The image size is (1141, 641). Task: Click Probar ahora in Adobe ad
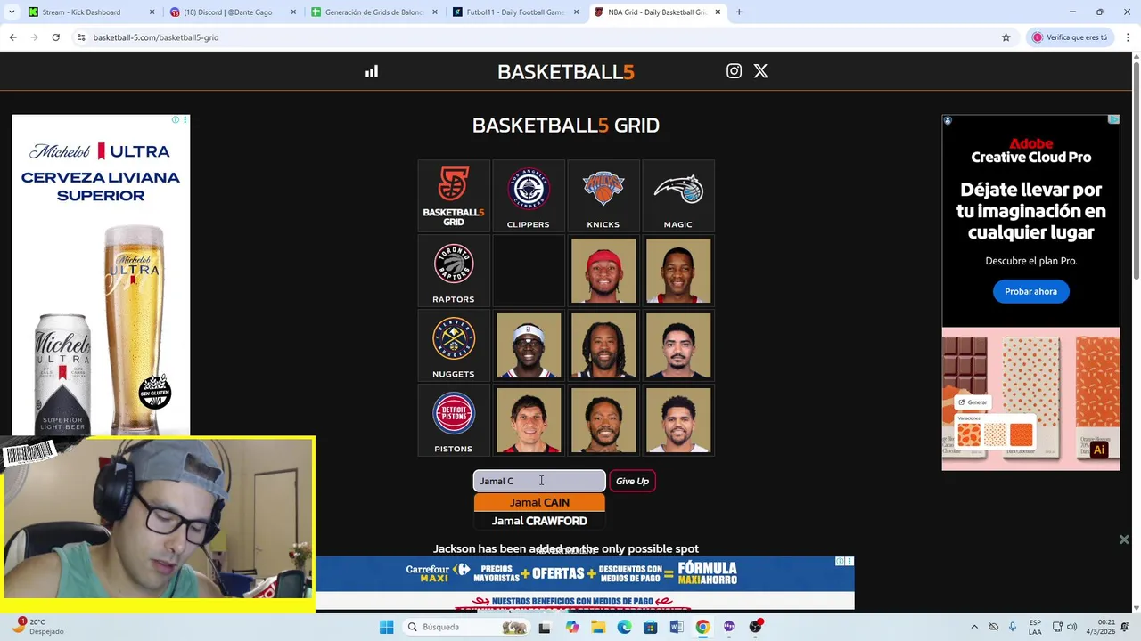click(x=1030, y=291)
